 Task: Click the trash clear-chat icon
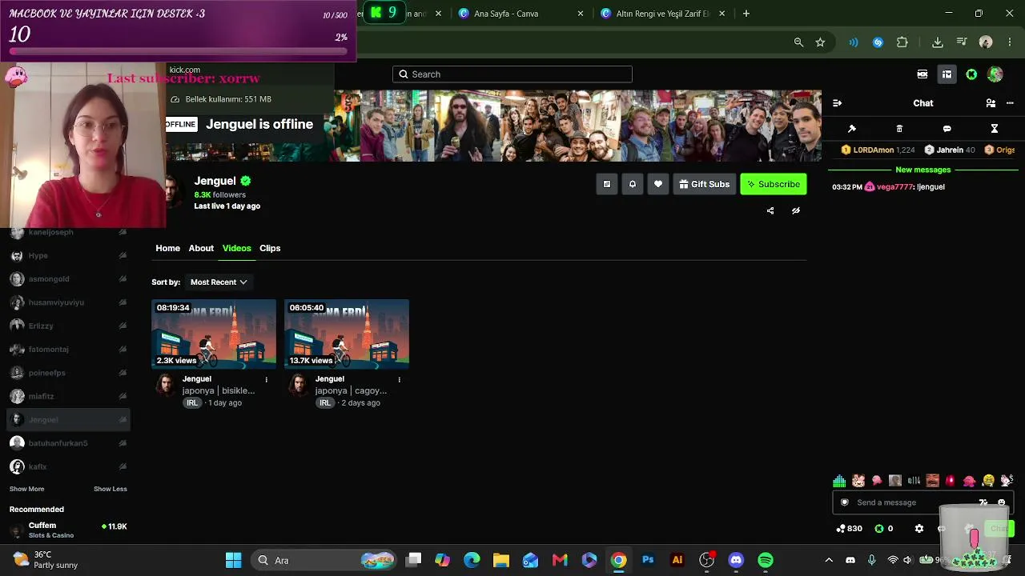tap(899, 129)
